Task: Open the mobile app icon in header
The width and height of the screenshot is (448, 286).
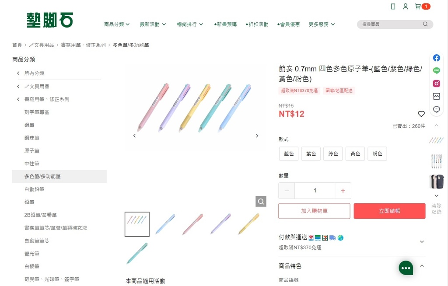Action: click(x=393, y=6)
